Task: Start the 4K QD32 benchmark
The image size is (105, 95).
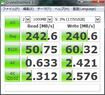Action: (12, 76)
